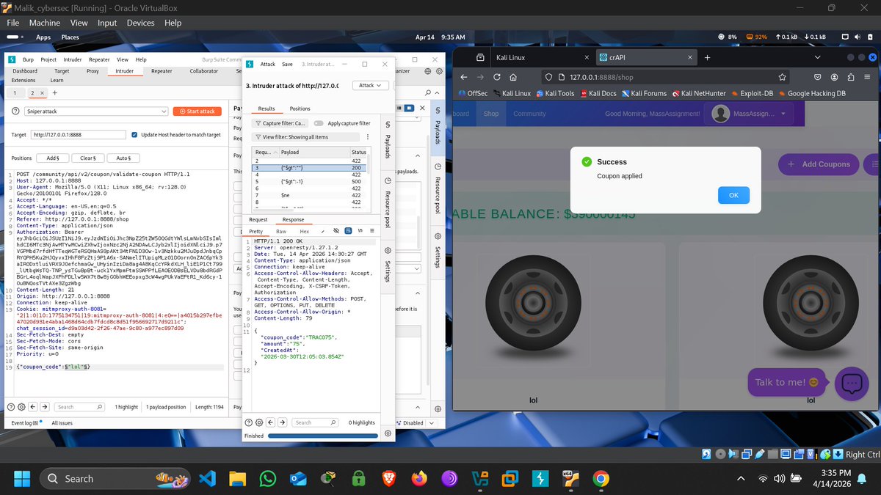Click the search magnifier icon in Intruder
The height and width of the screenshot is (495, 881).
pyautogui.click(x=429, y=93)
